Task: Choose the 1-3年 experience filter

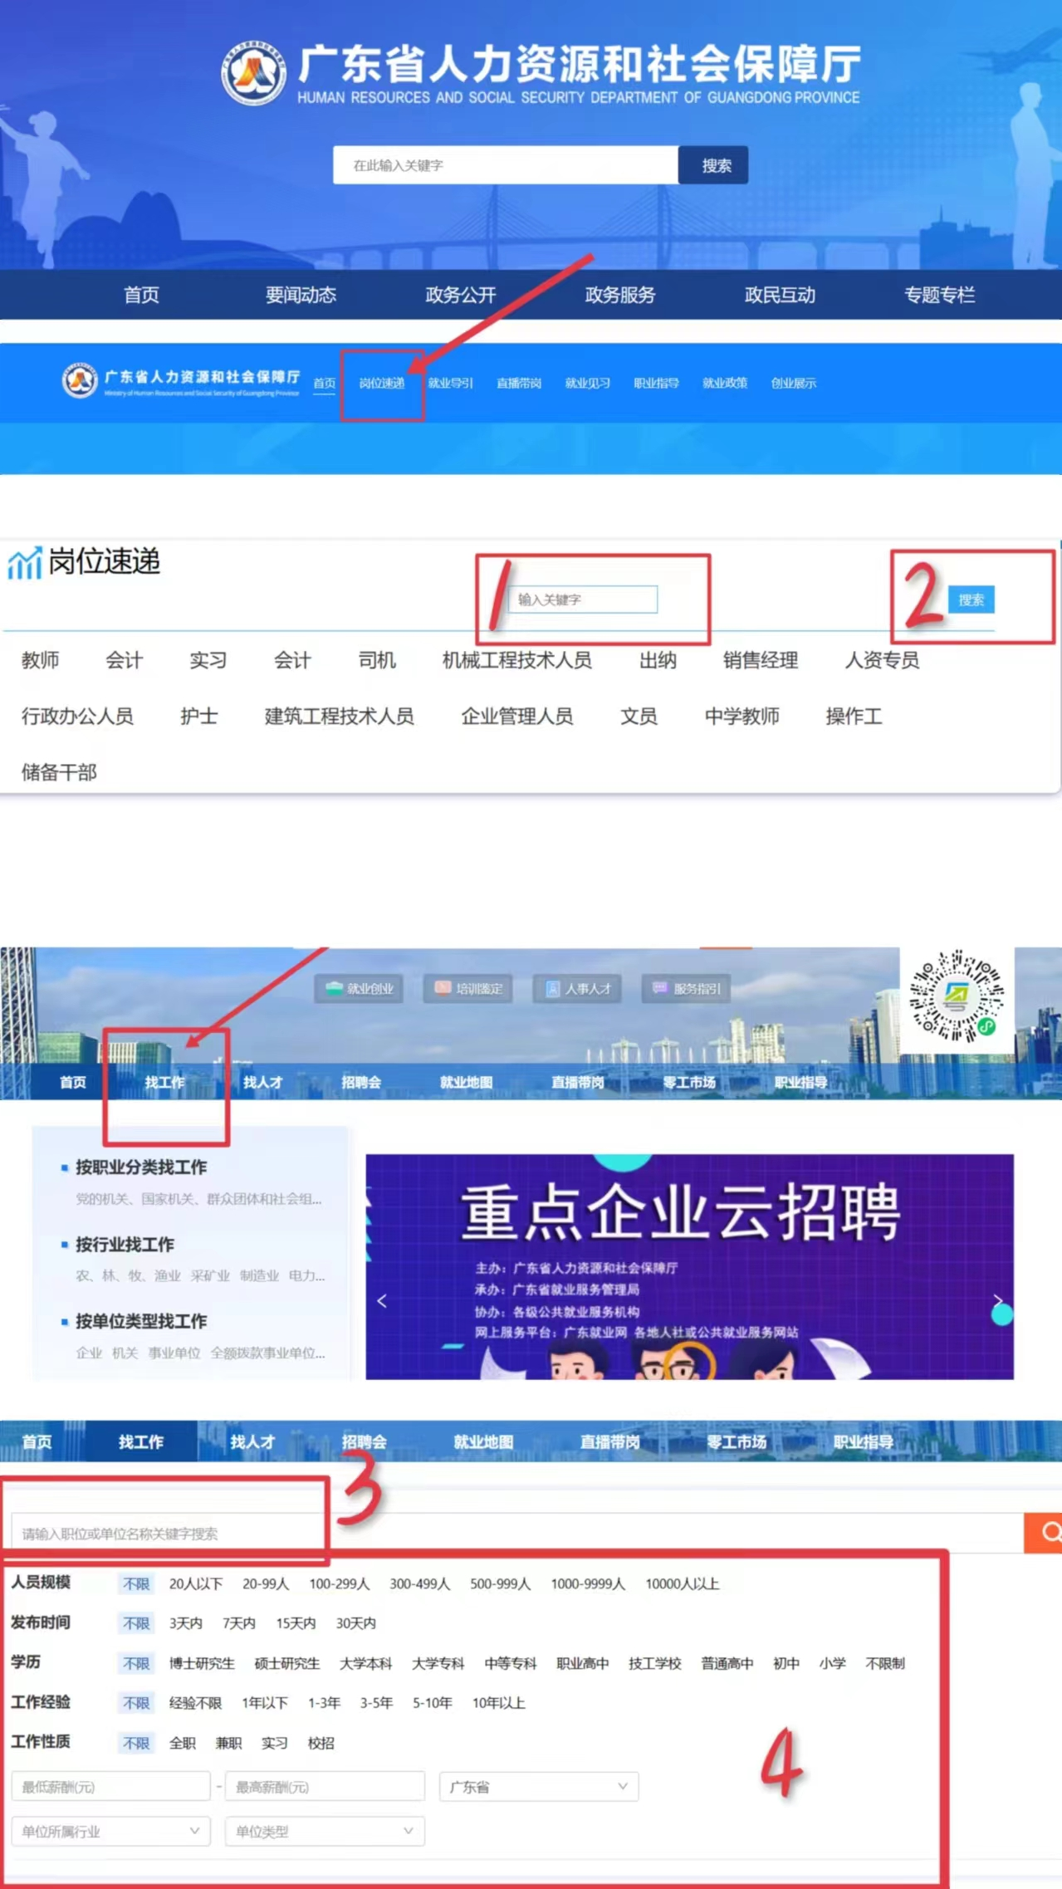Action: tap(324, 1703)
